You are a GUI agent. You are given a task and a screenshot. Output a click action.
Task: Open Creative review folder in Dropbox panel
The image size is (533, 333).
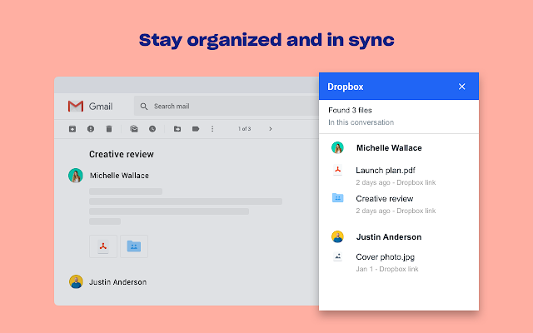click(x=384, y=199)
